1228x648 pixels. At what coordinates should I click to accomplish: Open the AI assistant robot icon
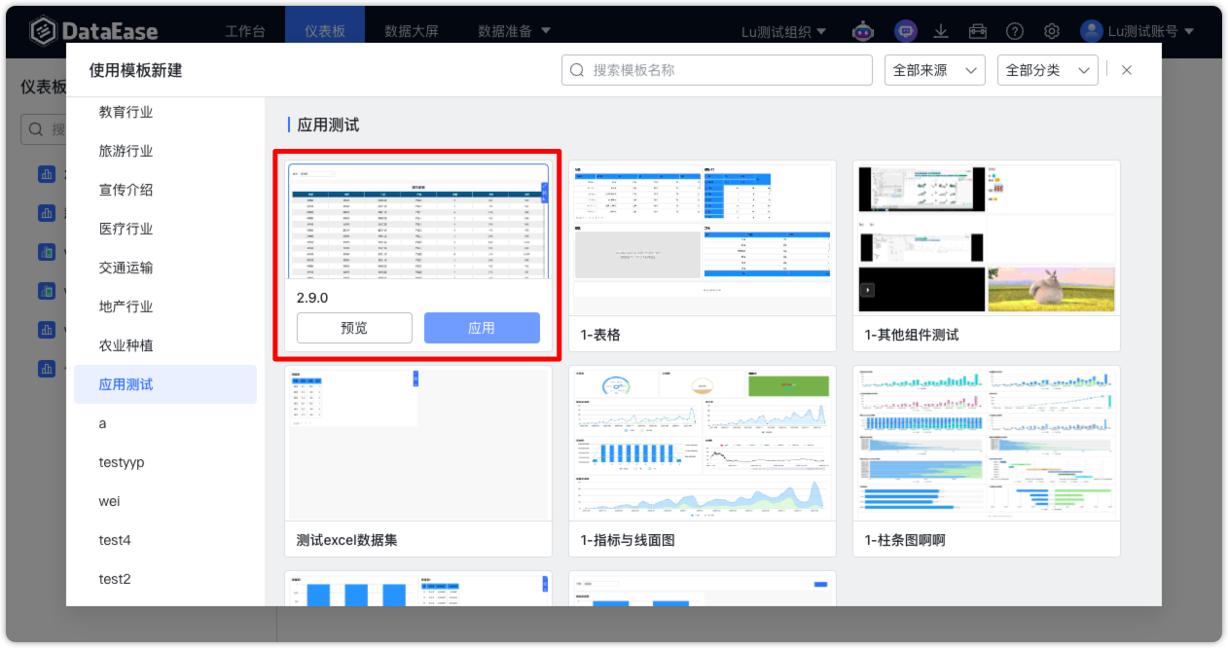[x=863, y=31]
